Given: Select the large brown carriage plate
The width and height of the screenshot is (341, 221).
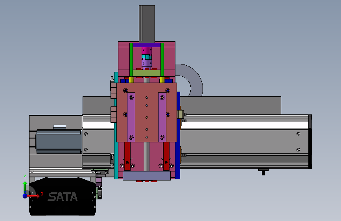Looking at the screenshot, I should (147, 112).
